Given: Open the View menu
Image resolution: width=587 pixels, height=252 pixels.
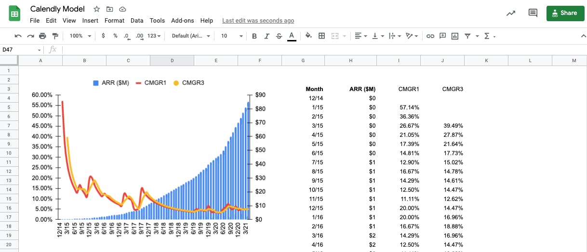Looking at the screenshot, I should pyautogui.click(x=69, y=21).
